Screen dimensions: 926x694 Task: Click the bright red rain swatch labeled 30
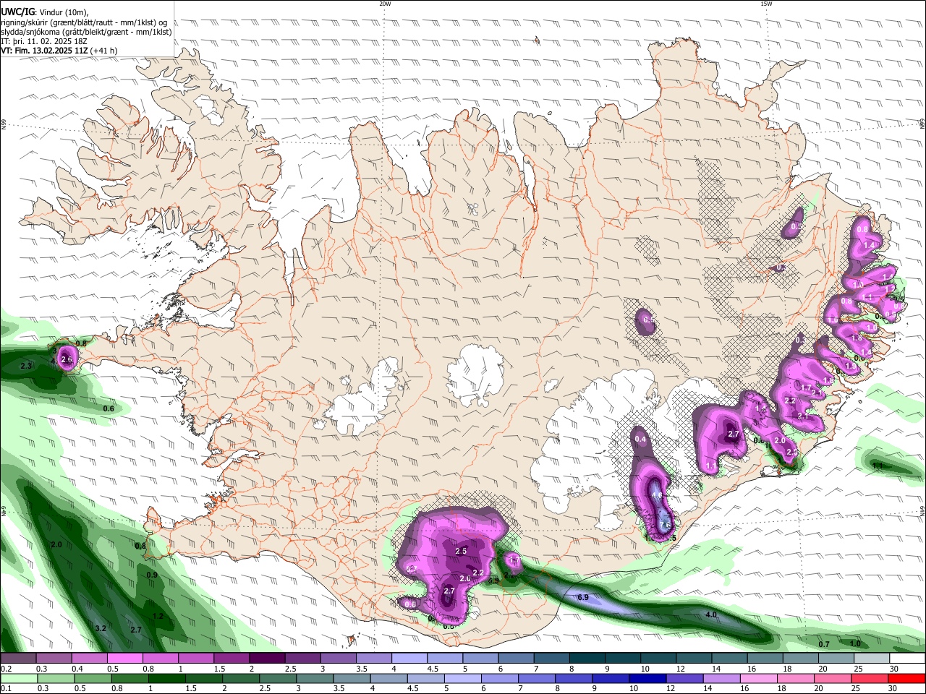907,678
